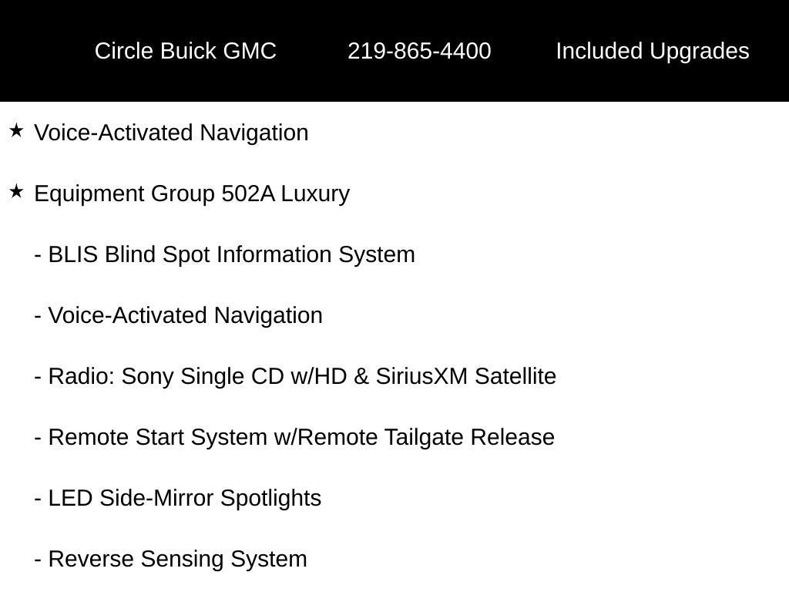Screen dimensions: 789x592
Task: Click the SiriusXM Satellite text
Action: pos(466,376)
